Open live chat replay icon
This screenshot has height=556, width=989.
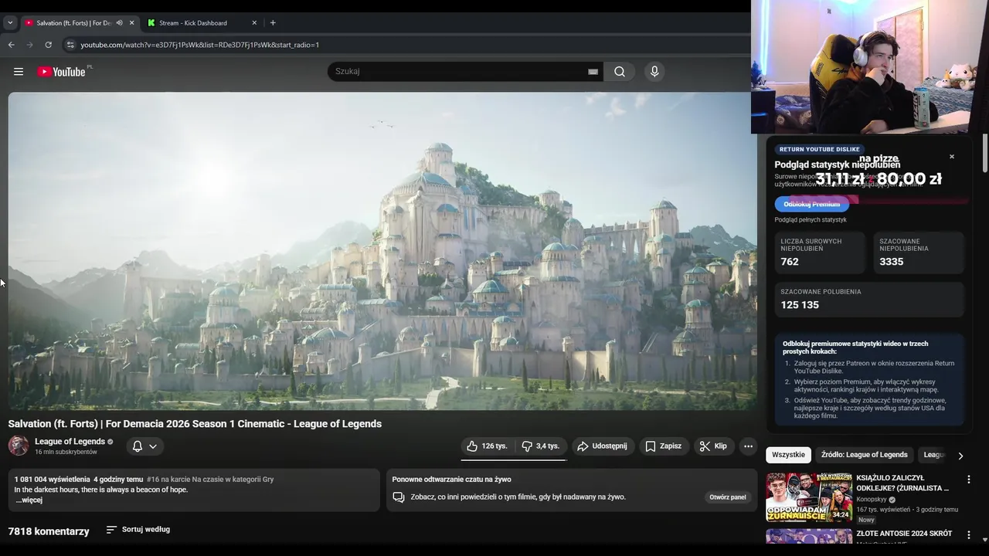point(399,497)
